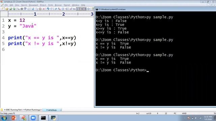
Task: Click the Redo arrow icon
Action: [x=52, y=9]
